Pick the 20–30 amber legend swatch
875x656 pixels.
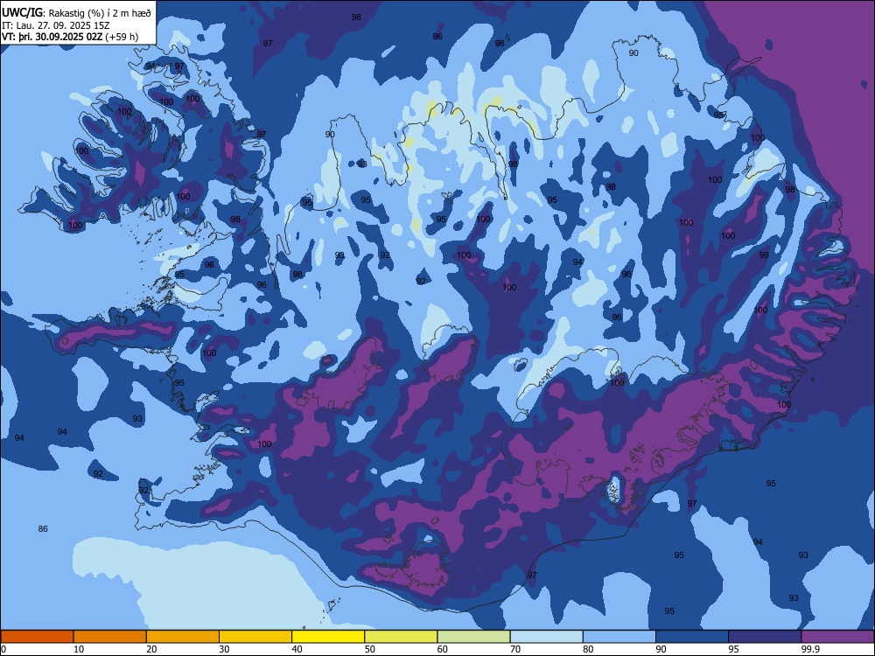(x=183, y=637)
